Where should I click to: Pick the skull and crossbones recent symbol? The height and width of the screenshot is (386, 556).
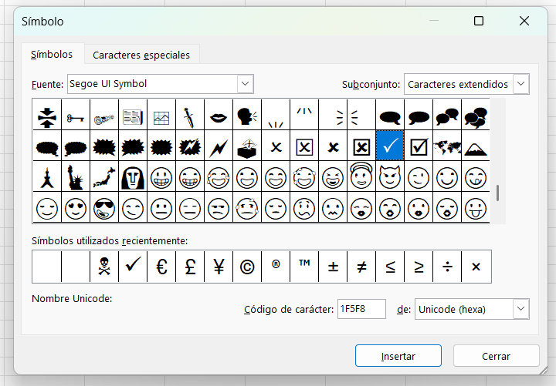104,267
